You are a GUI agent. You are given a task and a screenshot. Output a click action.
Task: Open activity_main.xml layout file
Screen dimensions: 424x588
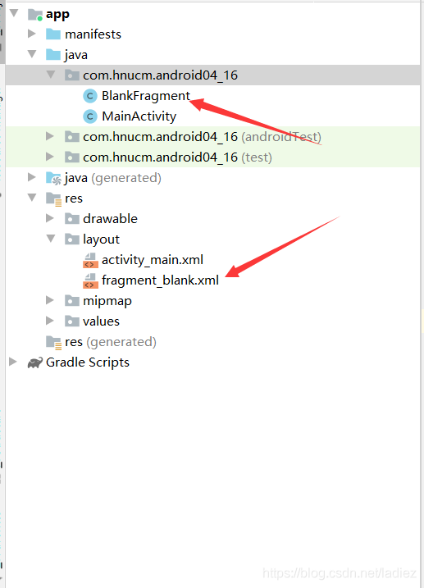pyautogui.click(x=153, y=260)
